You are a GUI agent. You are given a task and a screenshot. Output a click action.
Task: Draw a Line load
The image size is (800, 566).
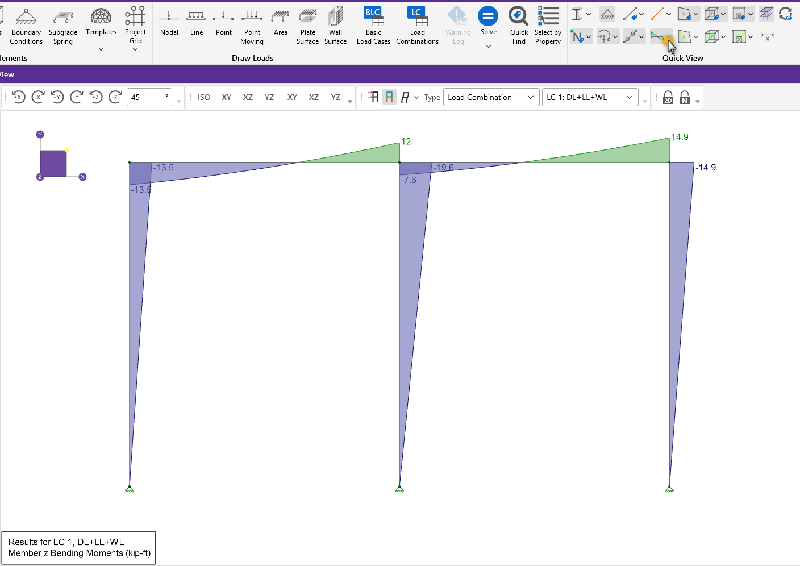[197, 23]
